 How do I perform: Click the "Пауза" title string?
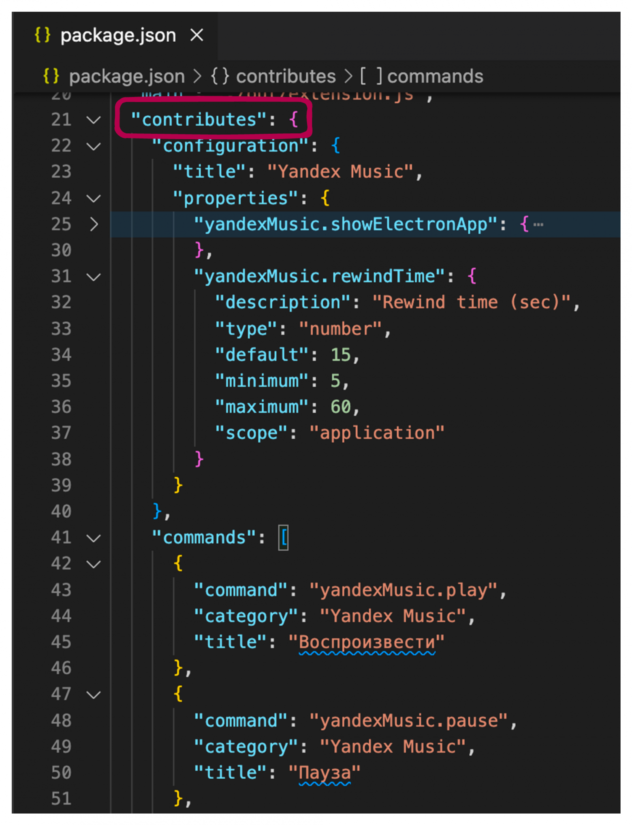point(325,773)
